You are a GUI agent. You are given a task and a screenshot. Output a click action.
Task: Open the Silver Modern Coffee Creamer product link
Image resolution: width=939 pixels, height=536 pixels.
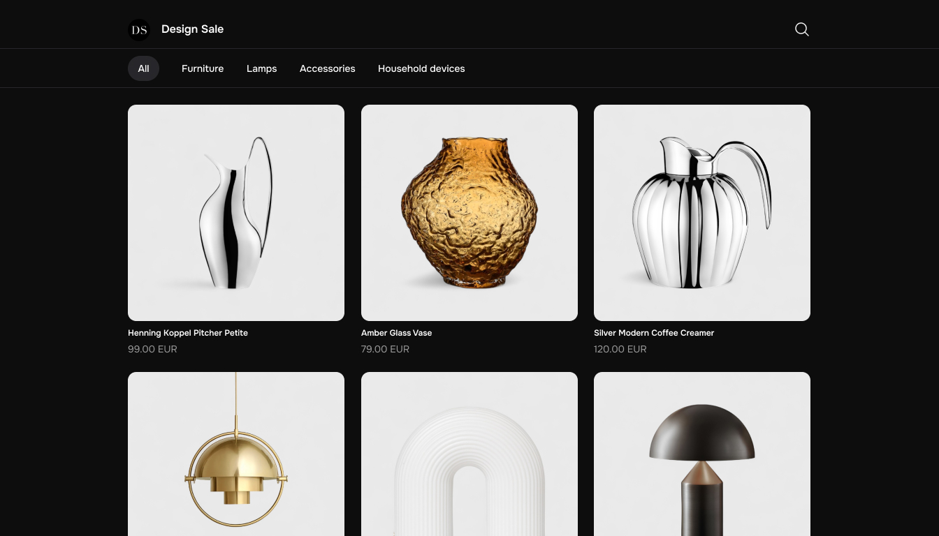(x=654, y=333)
